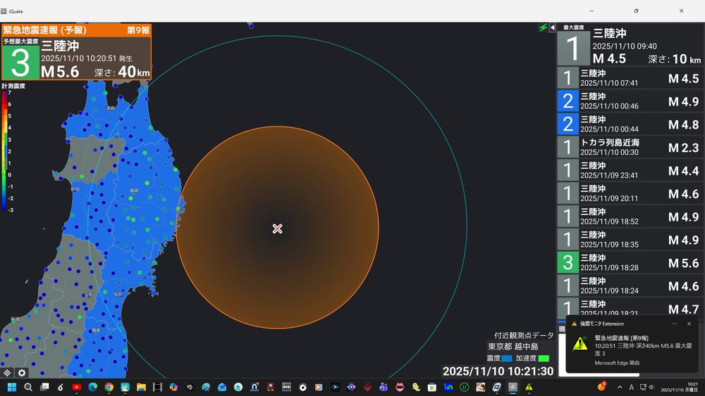Click the green lightning connection status icon

tap(543, 28)
